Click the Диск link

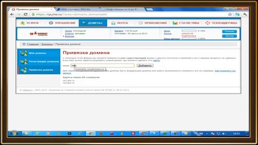(167, 31)
